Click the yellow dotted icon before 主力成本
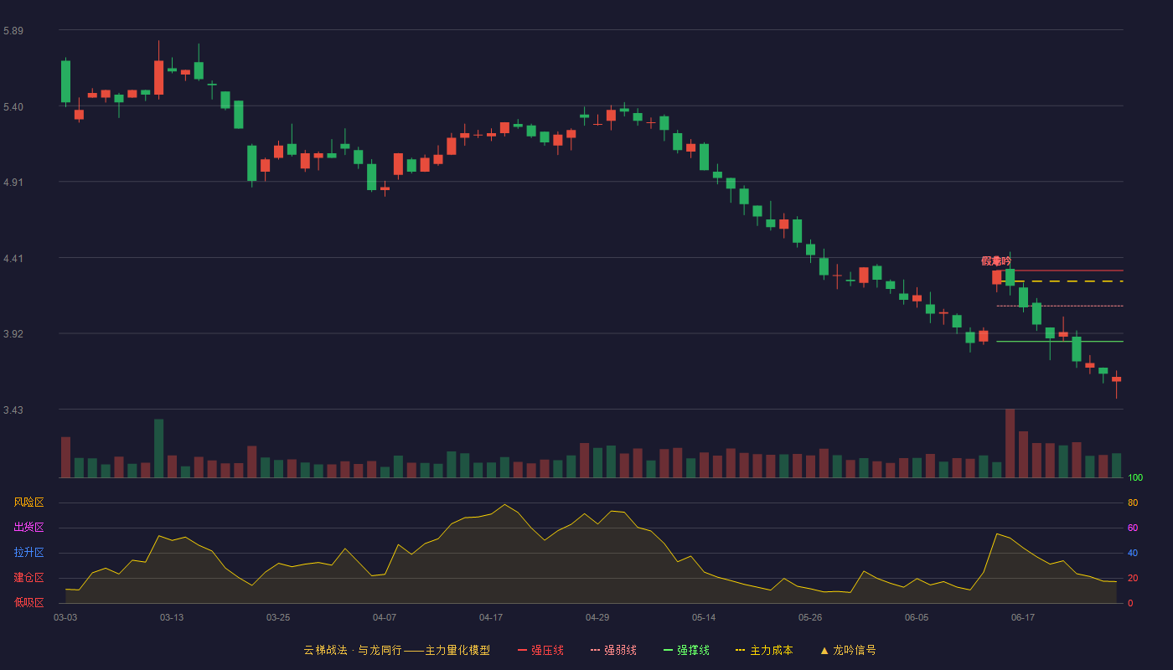 [x=740, y=650]
